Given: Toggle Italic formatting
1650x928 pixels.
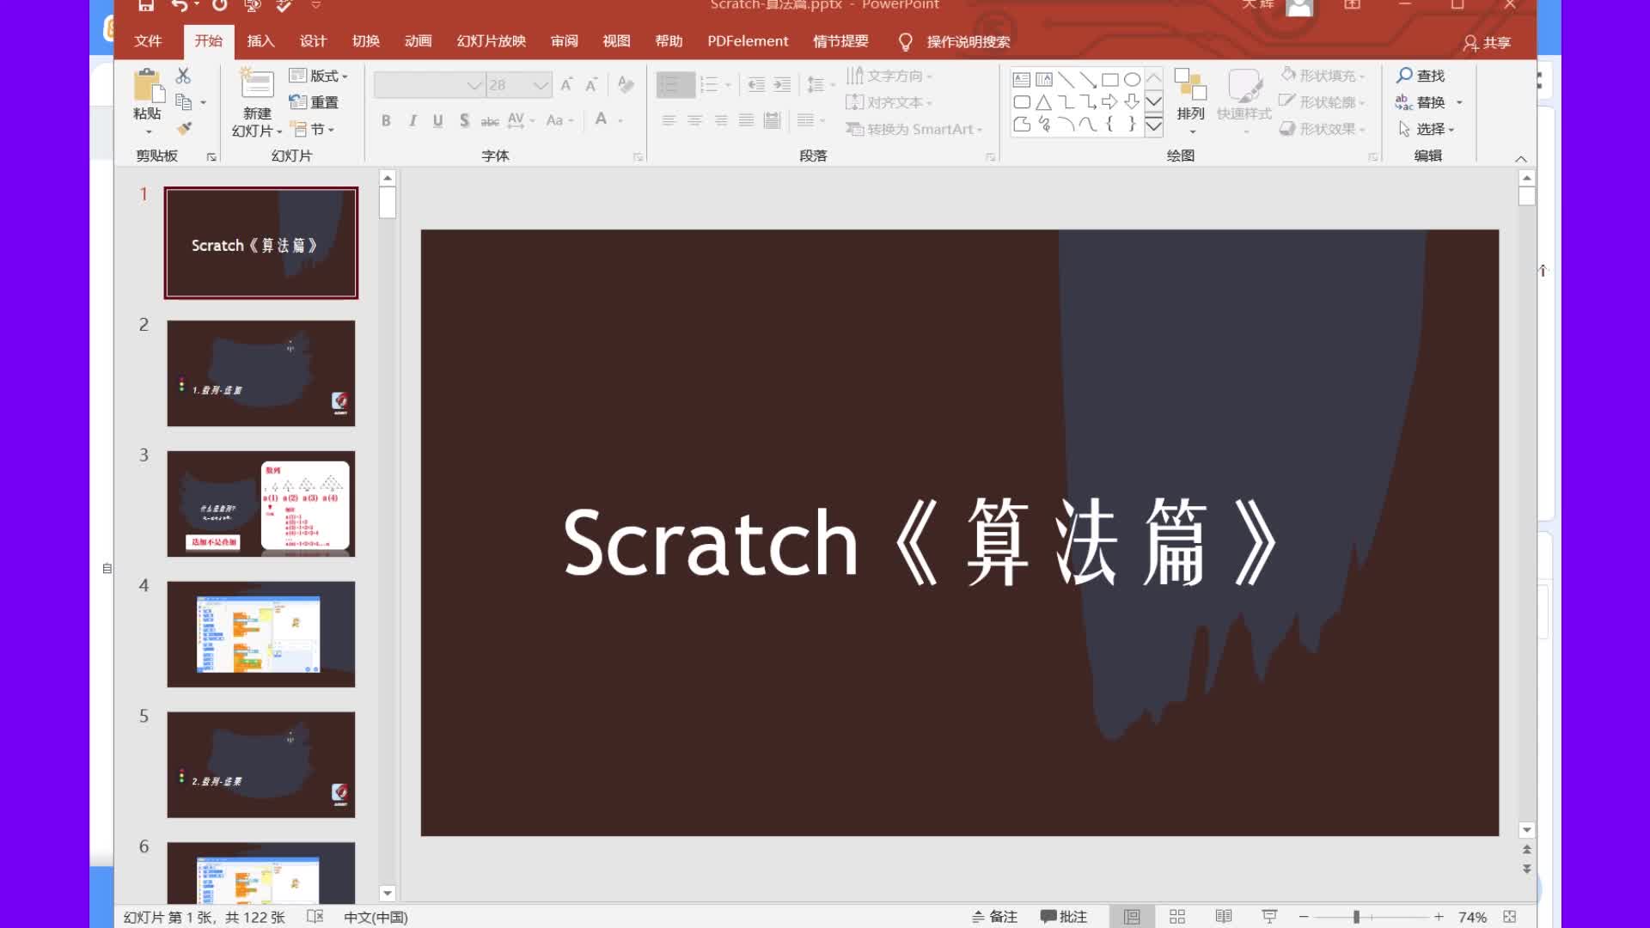Looking at the screenshot, I should pyautogui.click(x=412, y=120).
